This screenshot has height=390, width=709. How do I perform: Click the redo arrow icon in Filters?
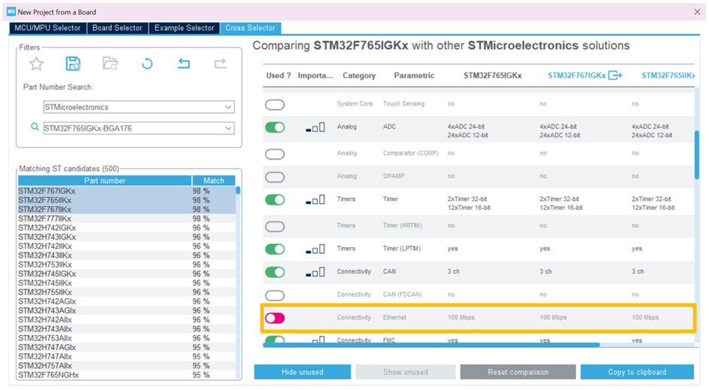click(220, 64)
